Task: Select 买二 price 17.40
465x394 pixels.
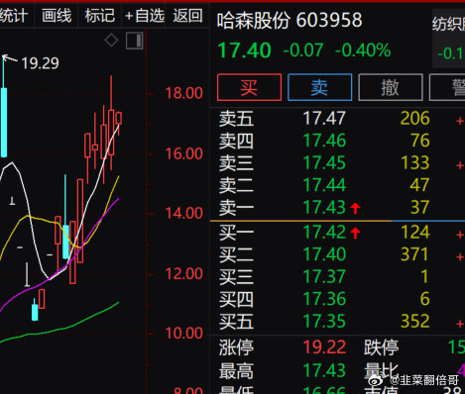Action: (324, 254)
